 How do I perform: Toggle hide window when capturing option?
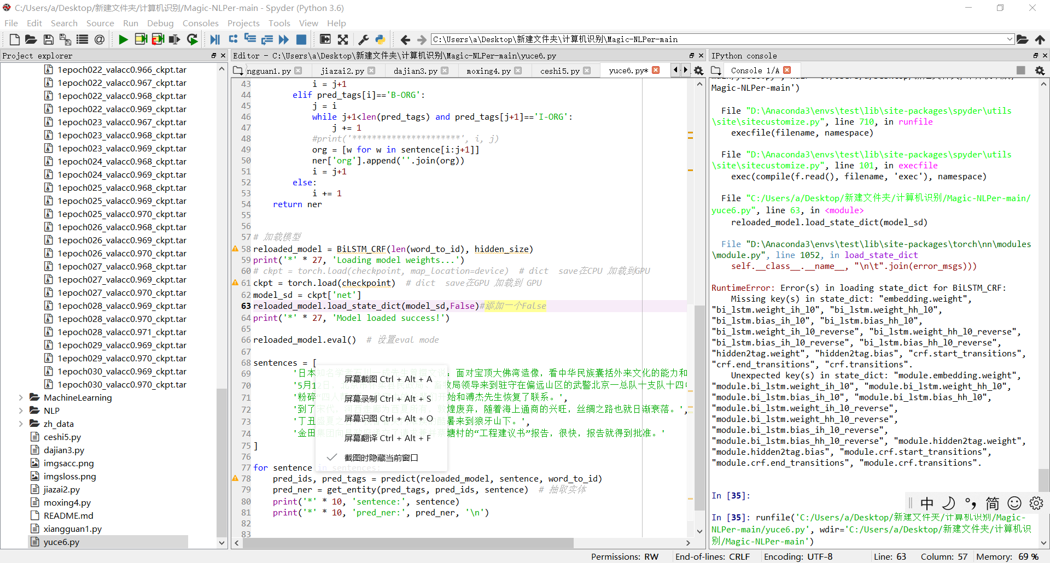pyautogui.click(x=381, y=458)
